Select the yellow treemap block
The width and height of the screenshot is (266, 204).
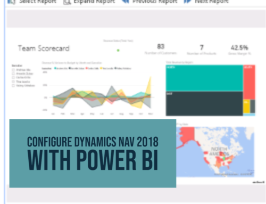(246, 107)
